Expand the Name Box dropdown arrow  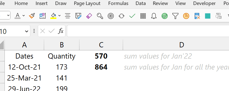pos(27,31)
